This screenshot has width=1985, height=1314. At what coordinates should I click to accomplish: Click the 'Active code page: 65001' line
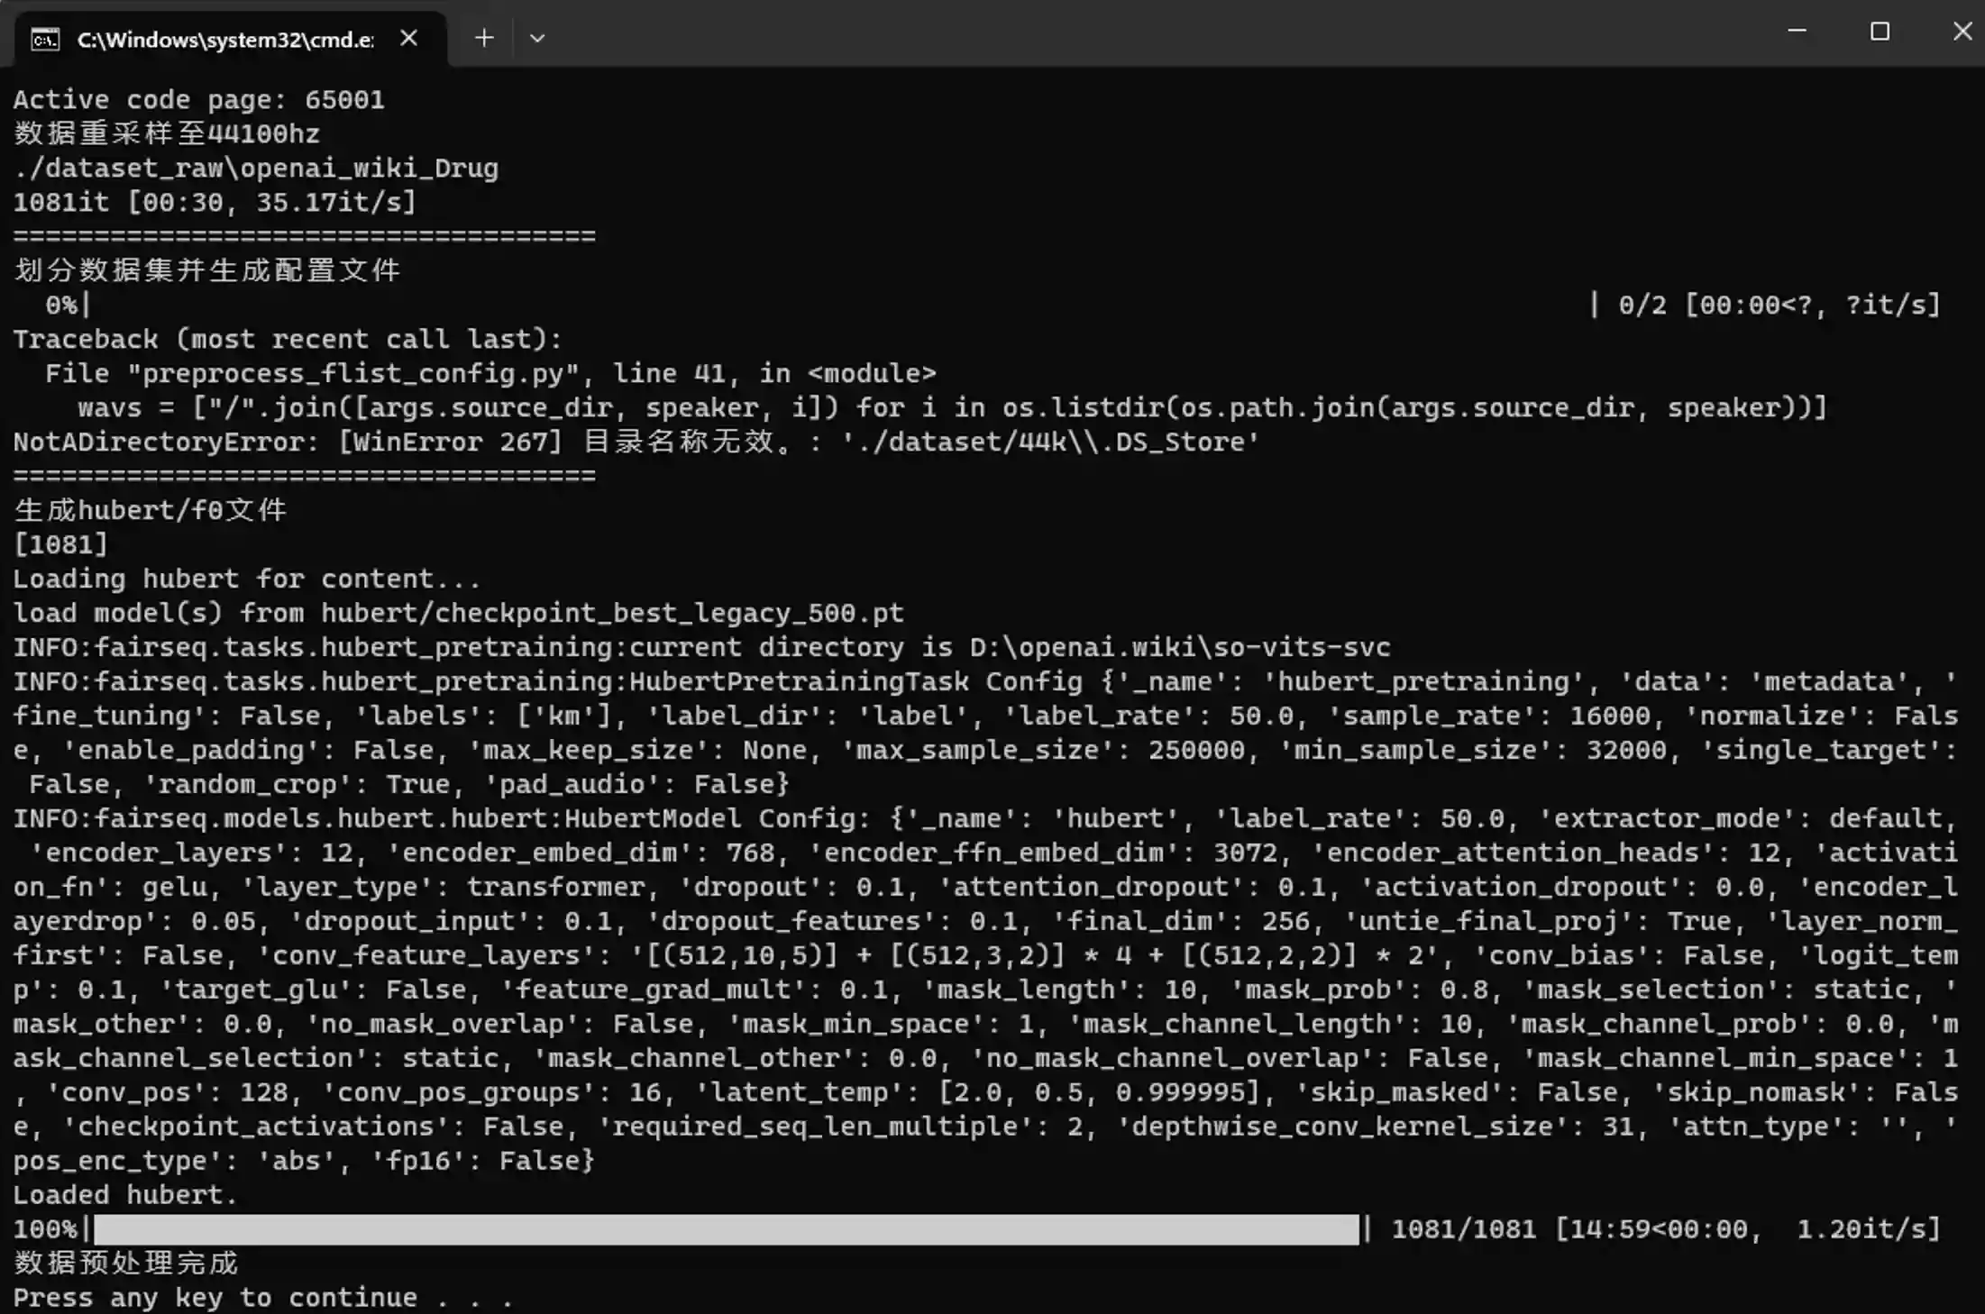199,100
